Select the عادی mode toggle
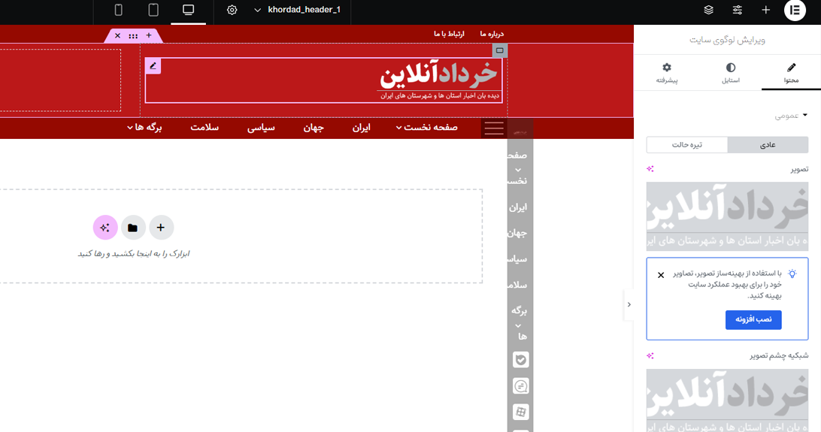The height and width of the screenshot is (432, 821). (768, 145)
